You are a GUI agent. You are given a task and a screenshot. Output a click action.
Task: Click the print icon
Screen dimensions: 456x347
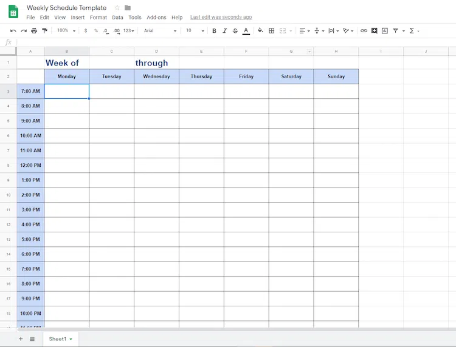[34, 30]
